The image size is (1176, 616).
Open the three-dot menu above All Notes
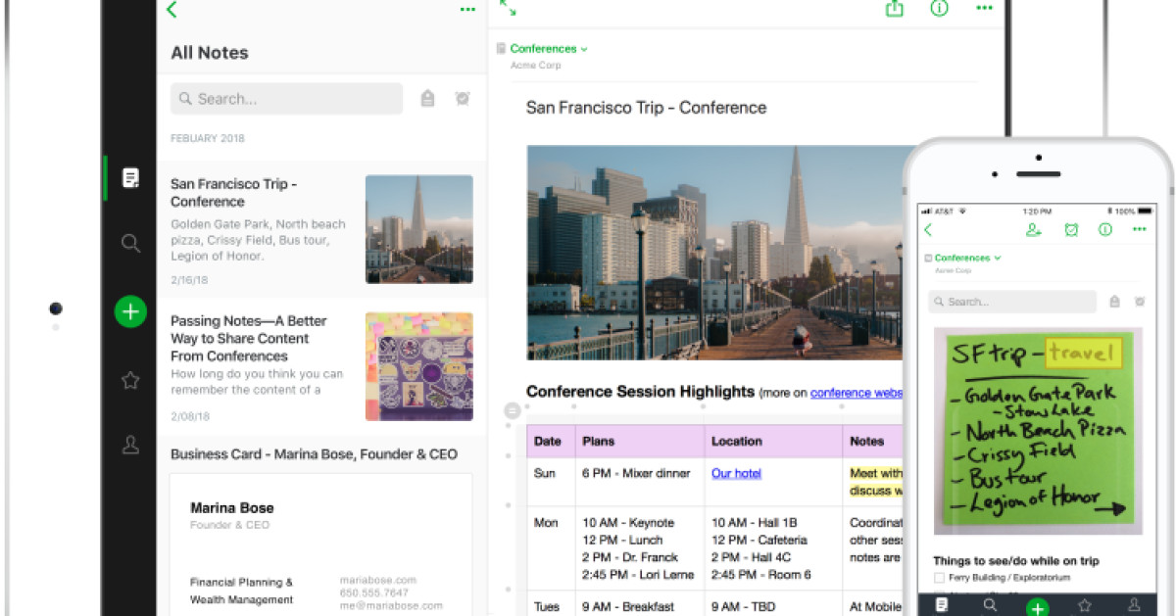(x=467, y=10)
